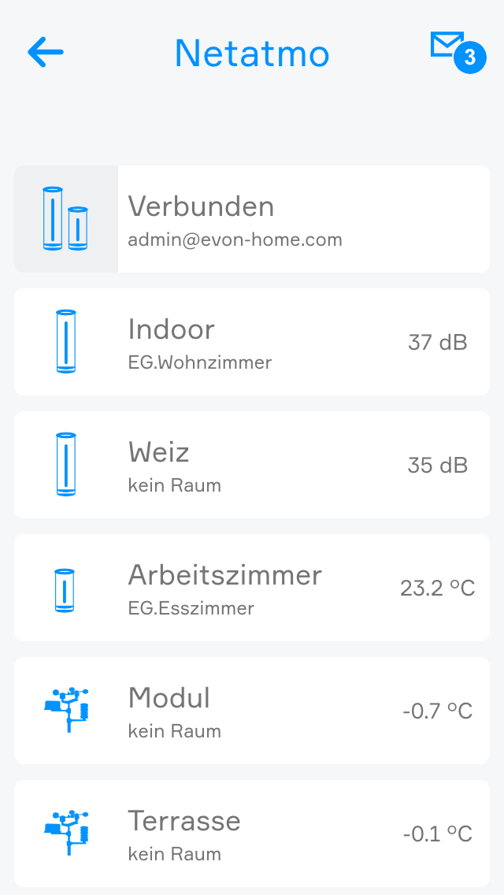Tap the Modul weather station icon
Image resolution: width=504 pixels, height=895 pixels.
(66, 710)
